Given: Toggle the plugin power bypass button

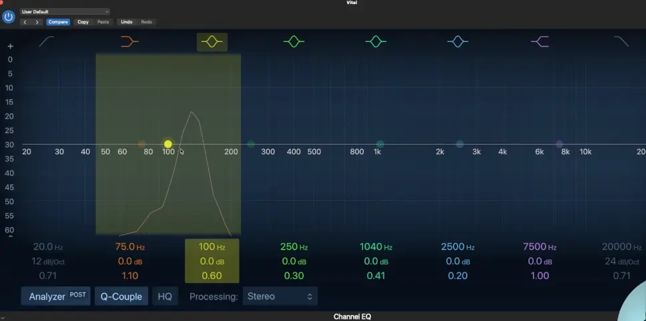Looking at the screenshot, I should 8,17.
